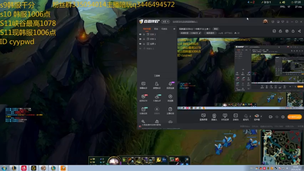Expand the speaker volume options arrow
This screenshot has height=171, width=304.
point(261,116)
